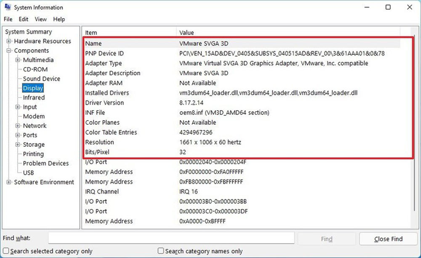Expand the Hardware Resources node
Image resolution: width=421 pixels, height=258 pixels.
click(9, 41)
